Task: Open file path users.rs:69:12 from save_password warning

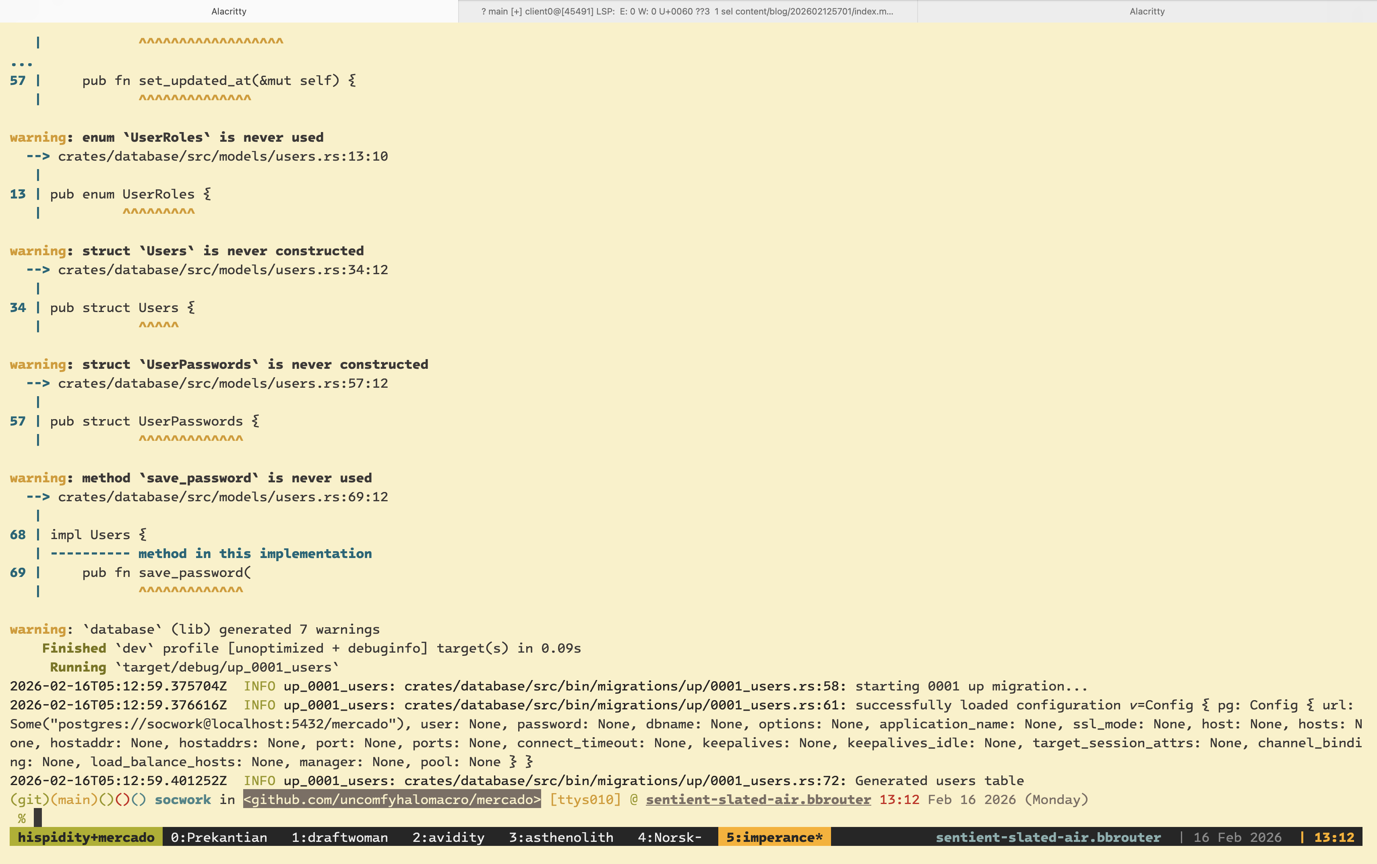Action: pyautogui.click(x=222, y=496)
